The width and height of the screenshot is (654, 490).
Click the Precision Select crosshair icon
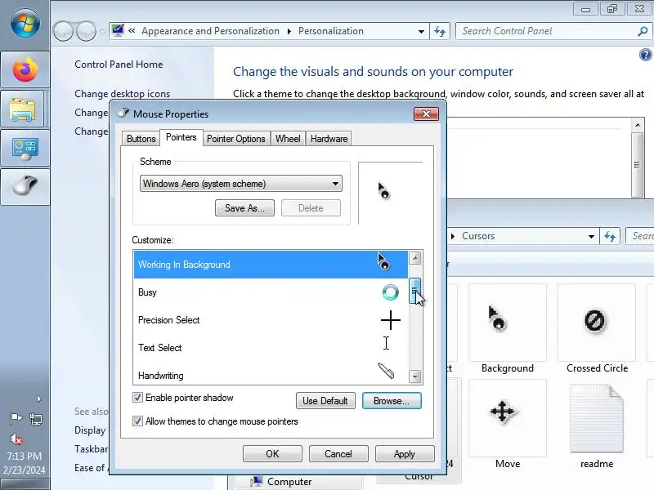(391, 320)
